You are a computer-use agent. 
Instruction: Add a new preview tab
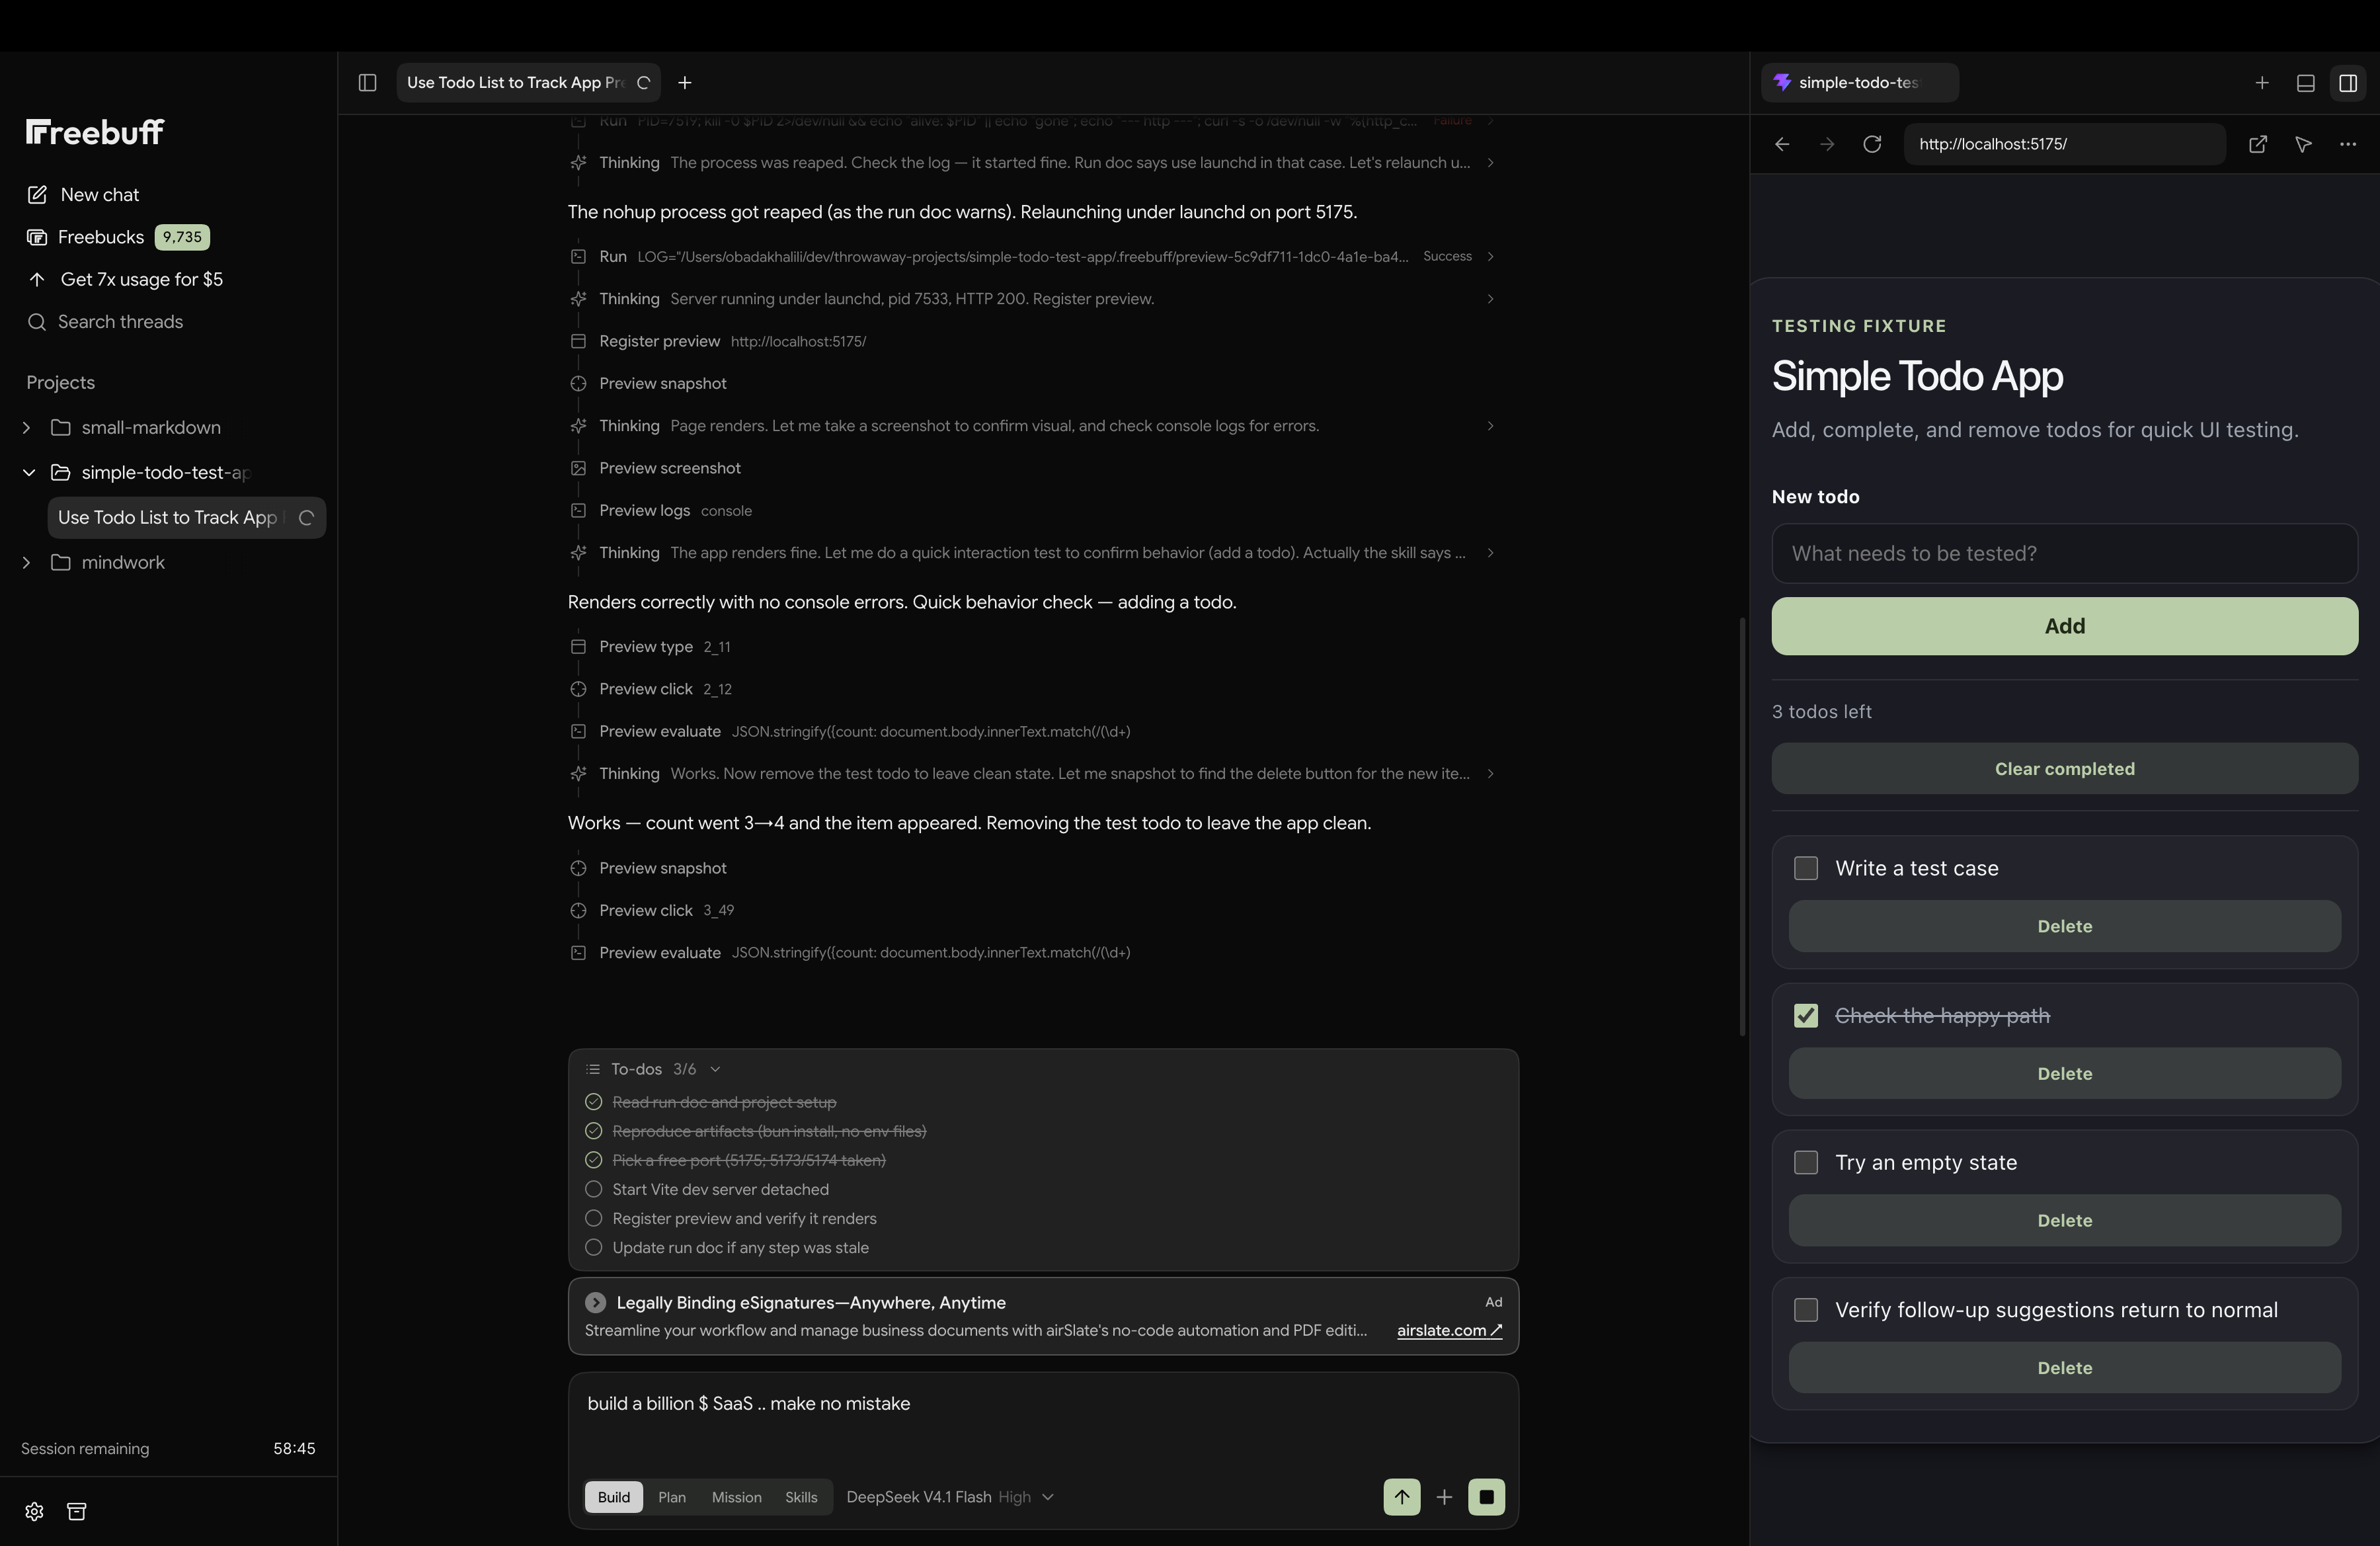click(2262, 83)
